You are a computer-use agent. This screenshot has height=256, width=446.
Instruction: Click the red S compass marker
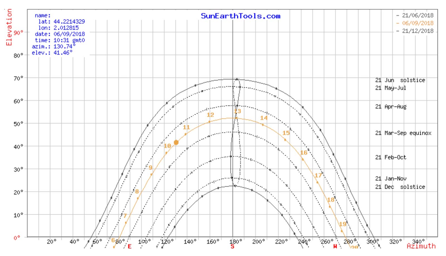click(232, 246)
